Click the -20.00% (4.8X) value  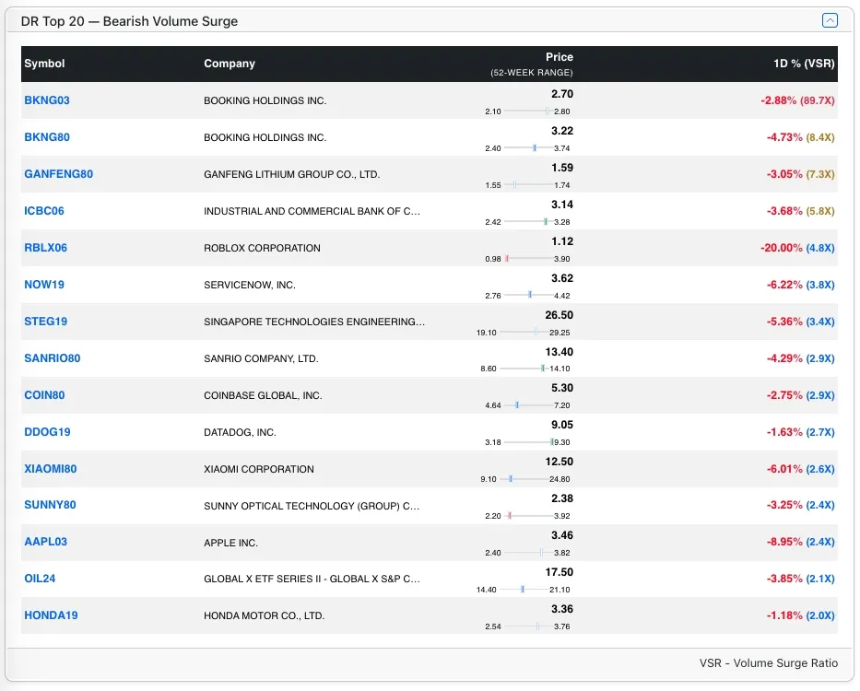[797, 247]
